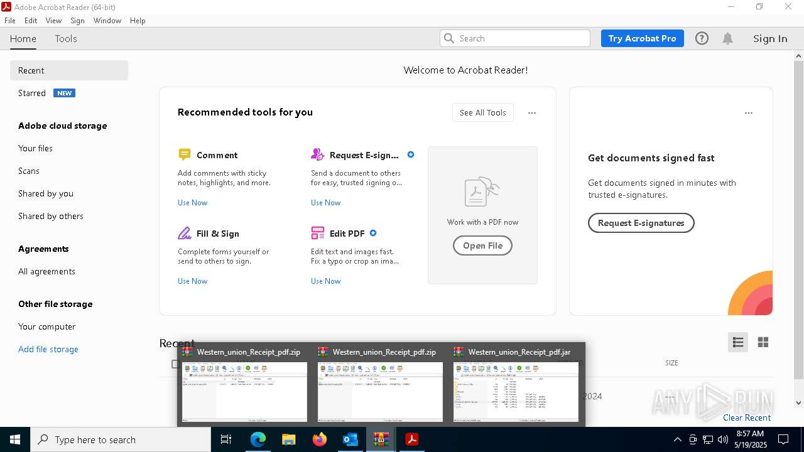Open Shared by others

pos(51,216)
